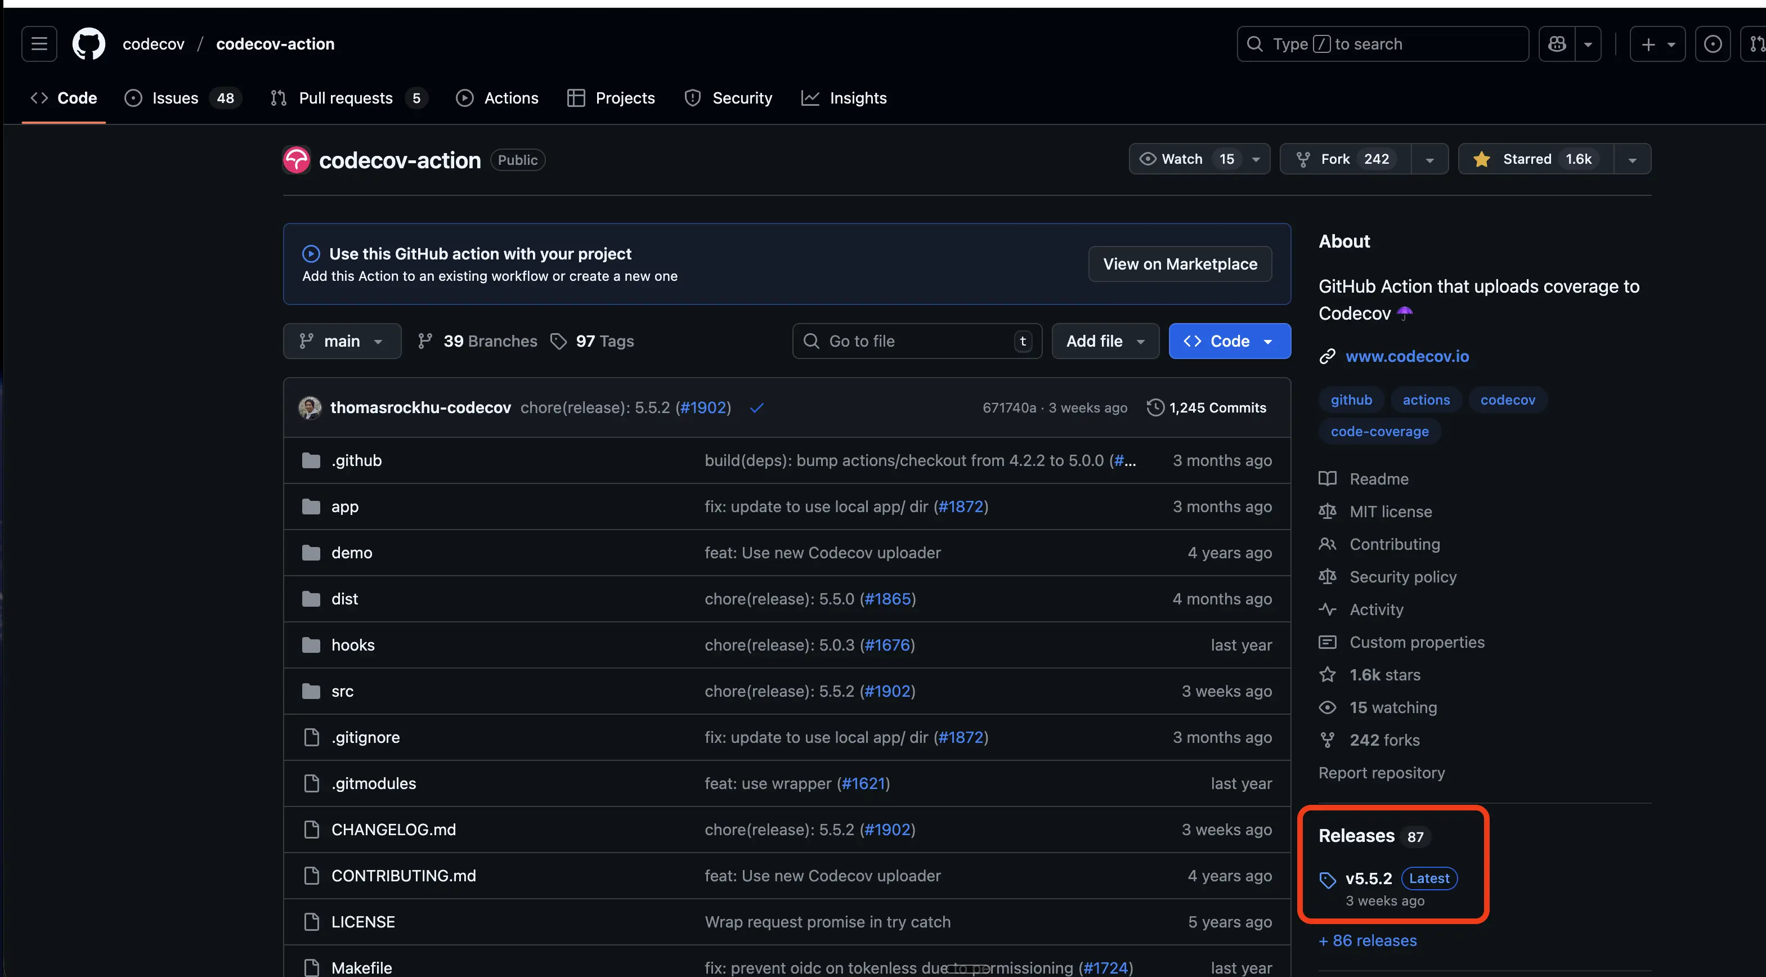The height and width of the screenshot is (977, 1766).
Task: Expand the blue Code dropdown button
Action: coord(1229,340)
